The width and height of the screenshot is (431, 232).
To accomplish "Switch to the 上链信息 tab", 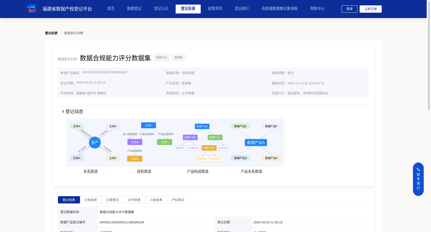I will [156, 200].
